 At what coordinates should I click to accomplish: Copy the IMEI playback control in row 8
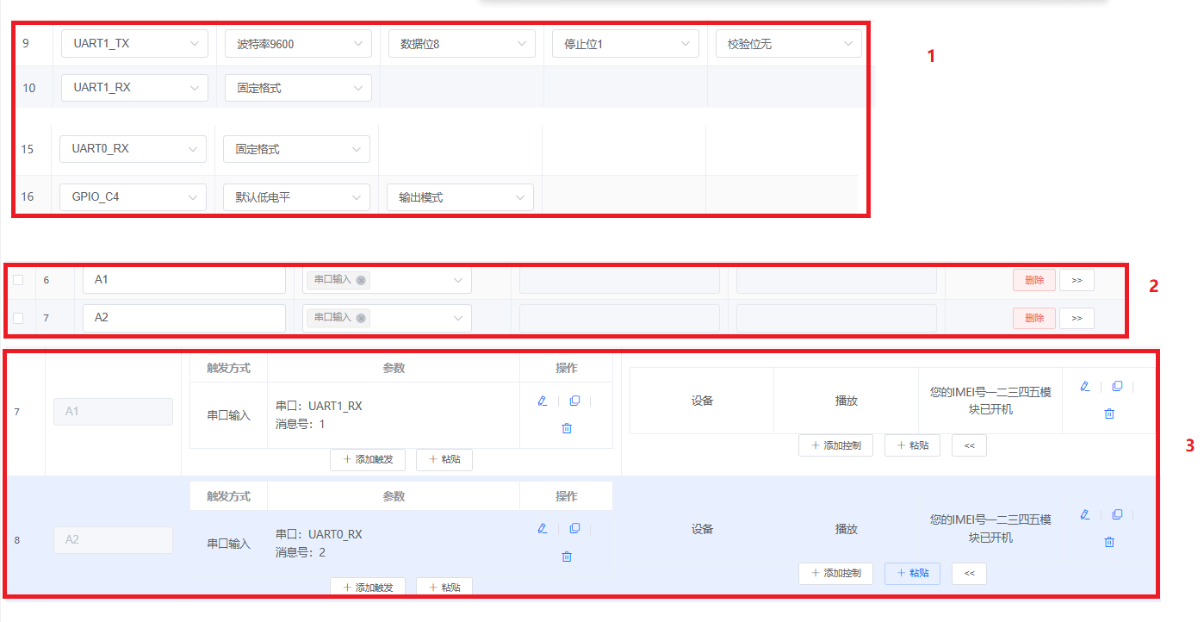click(1117, 514)
